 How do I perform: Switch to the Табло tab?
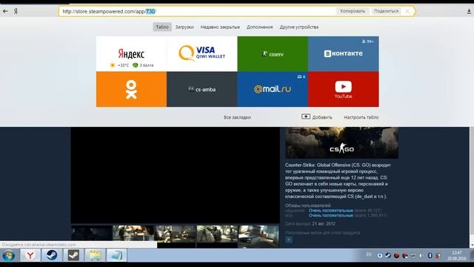(x=162, y=27)
